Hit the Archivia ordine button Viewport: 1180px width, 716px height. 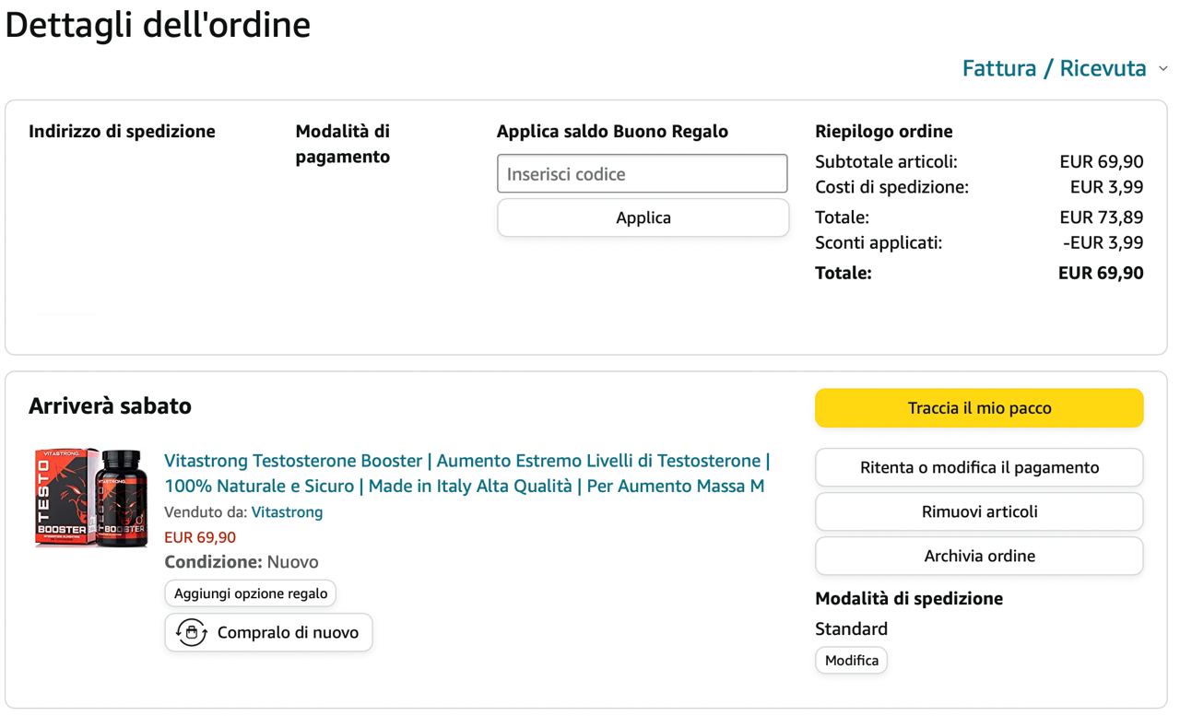point(979,556)
